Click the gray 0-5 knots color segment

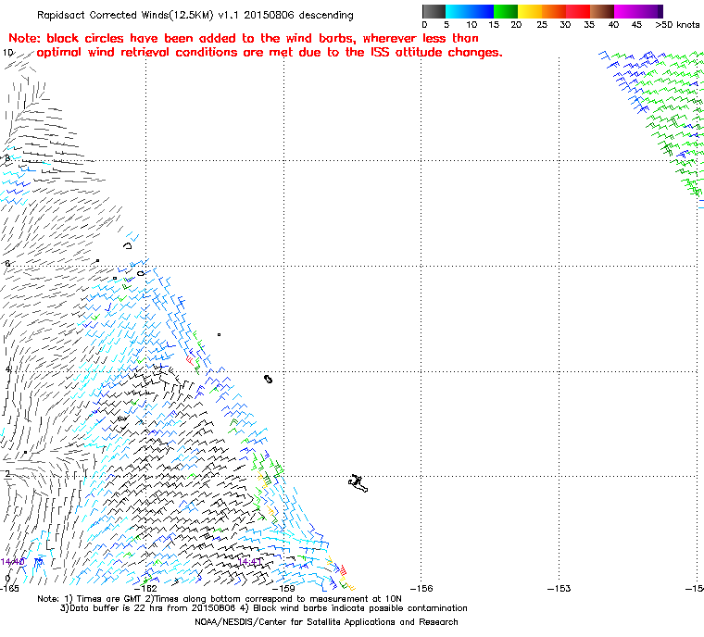(x=434, y=11)
